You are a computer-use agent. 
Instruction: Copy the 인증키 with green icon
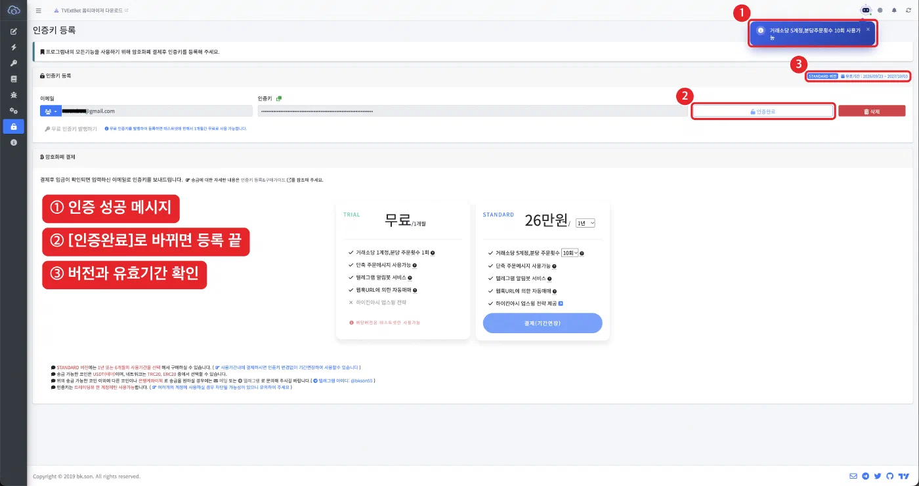click(279, 98)
